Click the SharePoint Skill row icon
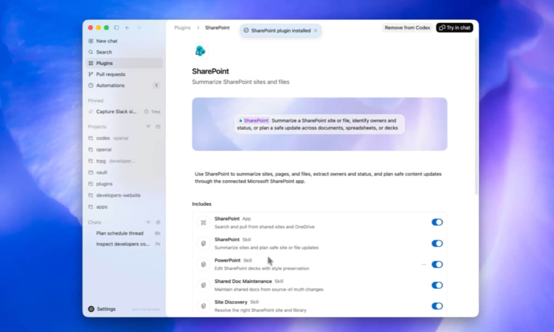This screenshot has height=332, width=554. point(203,243)
